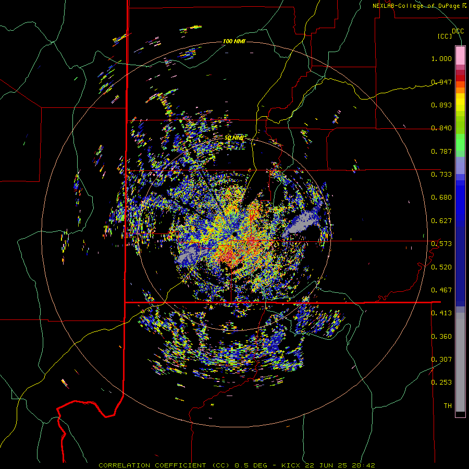469x469 pixels.
Task: Click the 100 NMI range ring label
Action: pyautogui.click(x=234, y=41)
